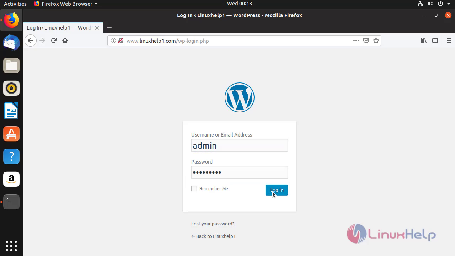Open Firefox from the dock
This screenshot has height=256, width=455.
point(11,20)
